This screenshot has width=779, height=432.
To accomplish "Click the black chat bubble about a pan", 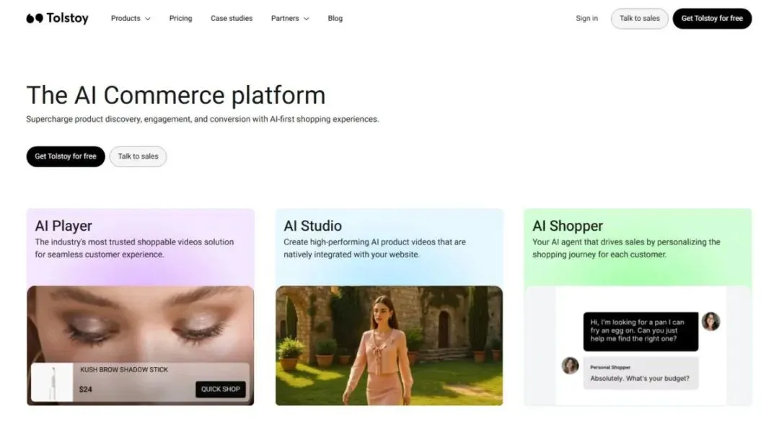I will point(641,331).
